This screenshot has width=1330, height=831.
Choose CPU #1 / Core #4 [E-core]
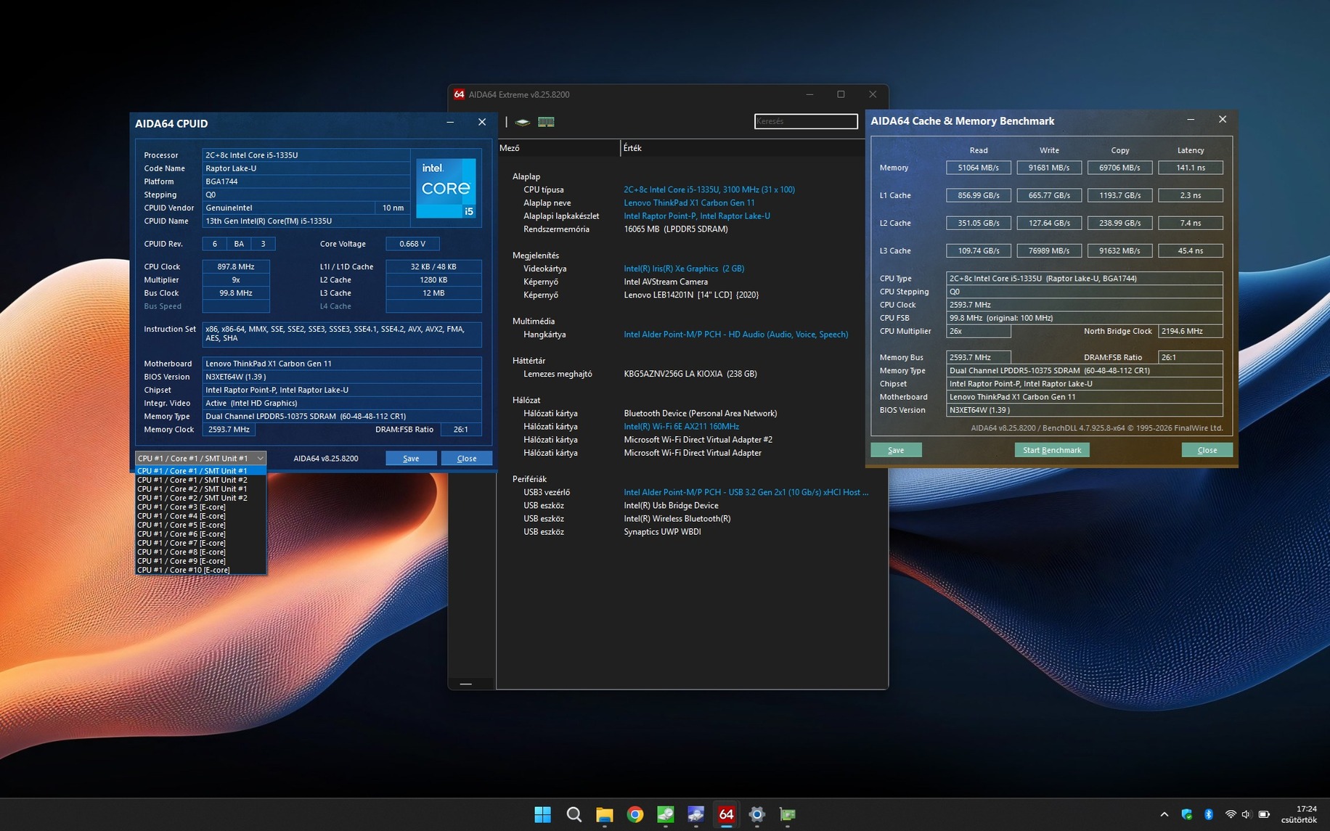pyautogui.click(x=200, y=516)
